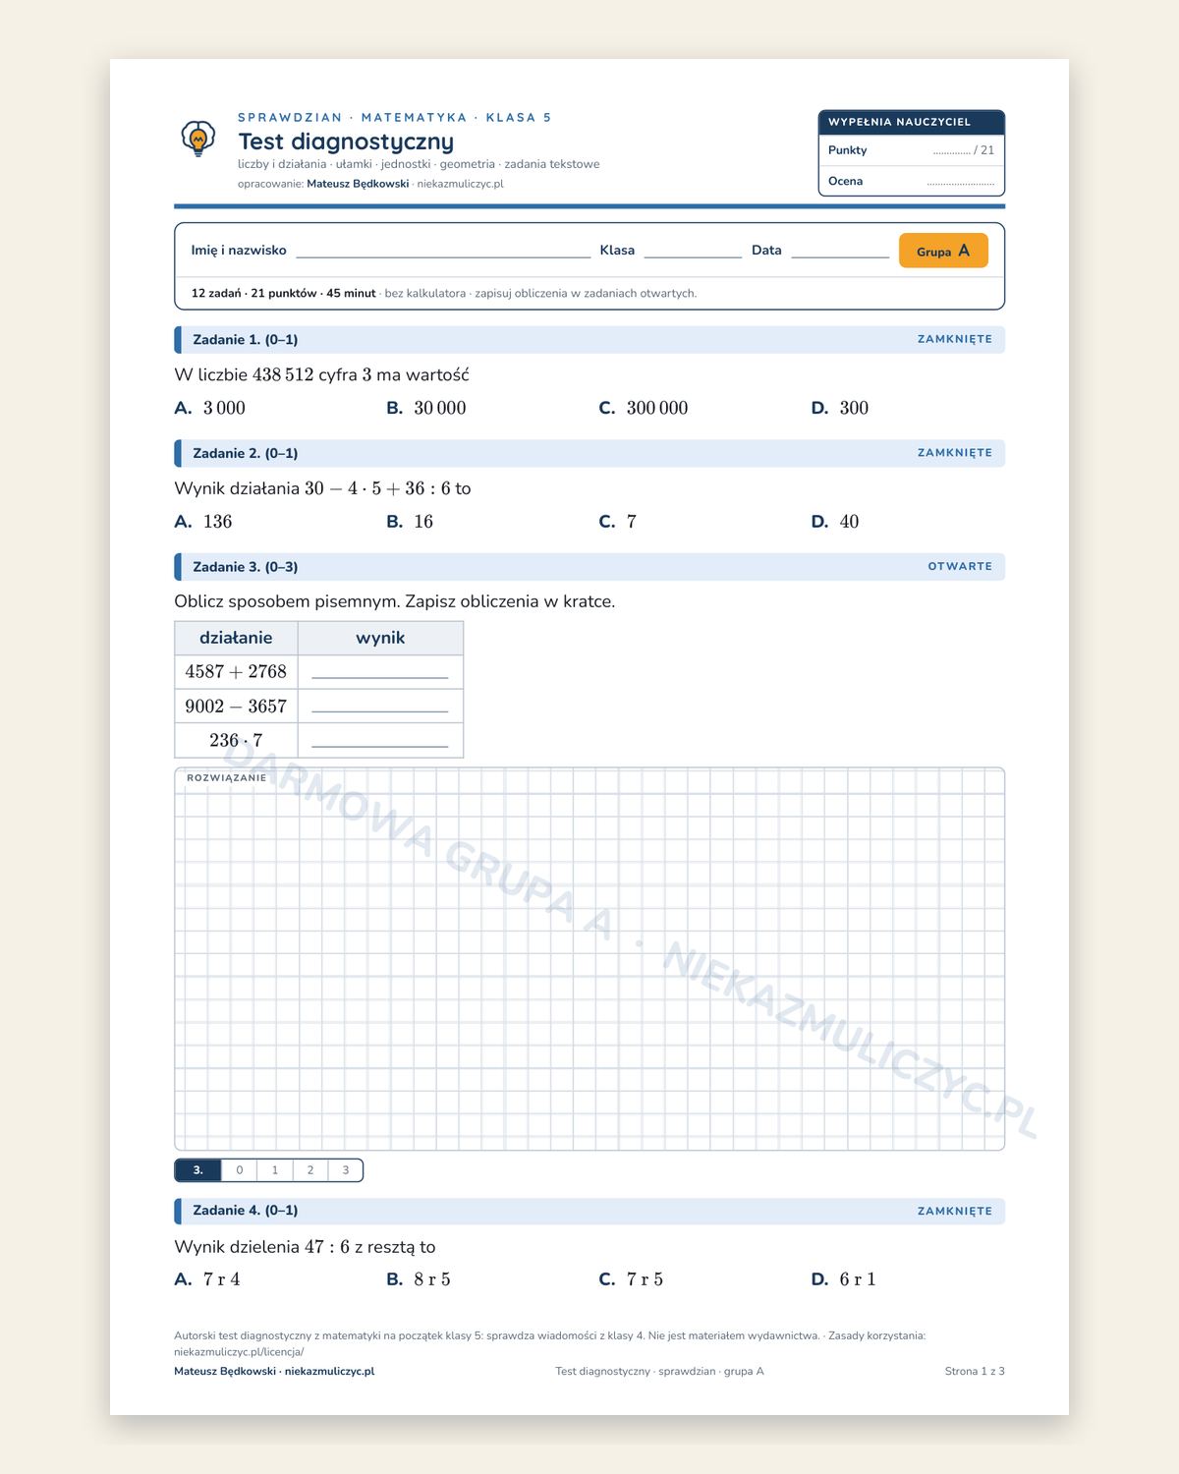The height and width of the screenshot is (1474, 1179).
Task: Click the Imię i nazwisko input line
Action: [x=443, y=251]
